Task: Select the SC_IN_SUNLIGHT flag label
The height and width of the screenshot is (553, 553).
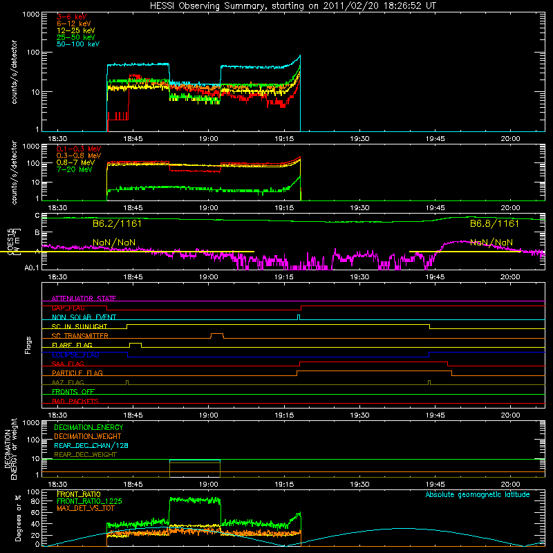Action: pyautogui.click(x=79, y=326)
